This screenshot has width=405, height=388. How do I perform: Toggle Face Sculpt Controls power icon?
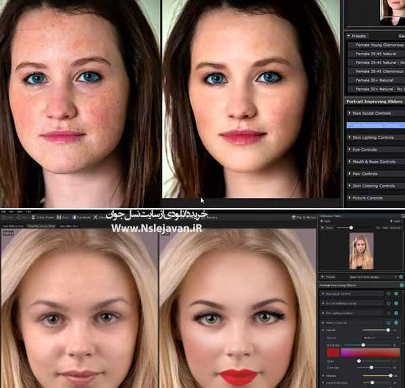pos(396,293)
